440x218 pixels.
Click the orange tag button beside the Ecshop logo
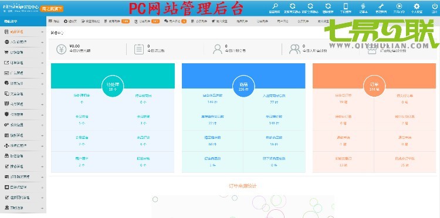[52, 9]
